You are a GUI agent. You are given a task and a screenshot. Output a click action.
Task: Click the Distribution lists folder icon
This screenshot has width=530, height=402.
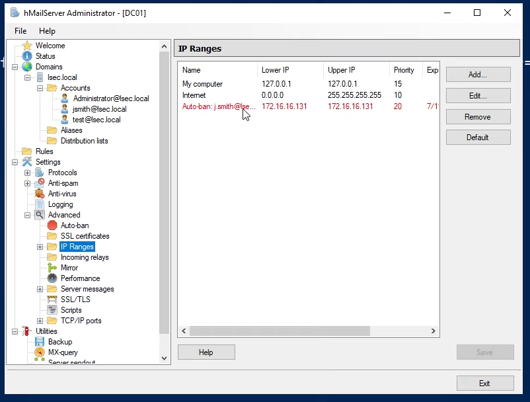(x=52, y=141)
